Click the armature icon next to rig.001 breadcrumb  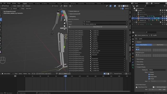click(152, 35)
